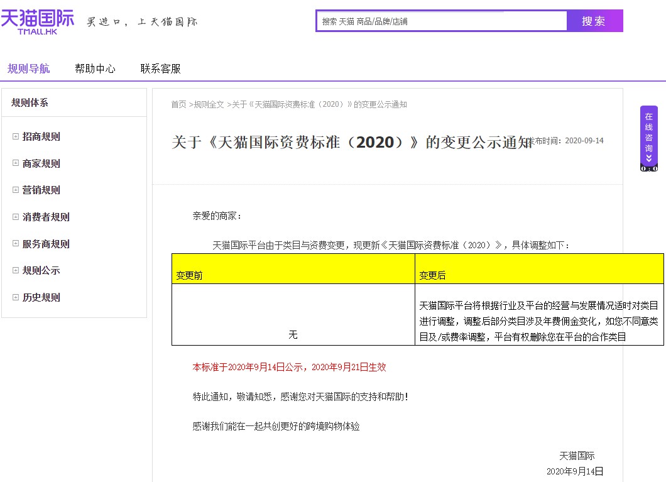The image size is (666, 482).
Task: Open 规则全文 breadcrumb link
Action: click(209, 104)
